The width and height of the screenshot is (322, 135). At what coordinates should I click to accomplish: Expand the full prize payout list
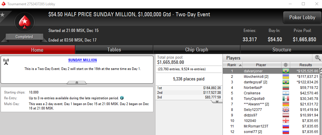point(217,102)
